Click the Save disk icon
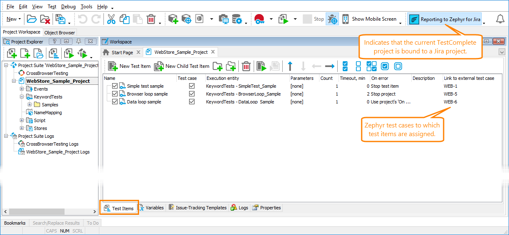The image size is (509, 235). [x=61, y=19]
